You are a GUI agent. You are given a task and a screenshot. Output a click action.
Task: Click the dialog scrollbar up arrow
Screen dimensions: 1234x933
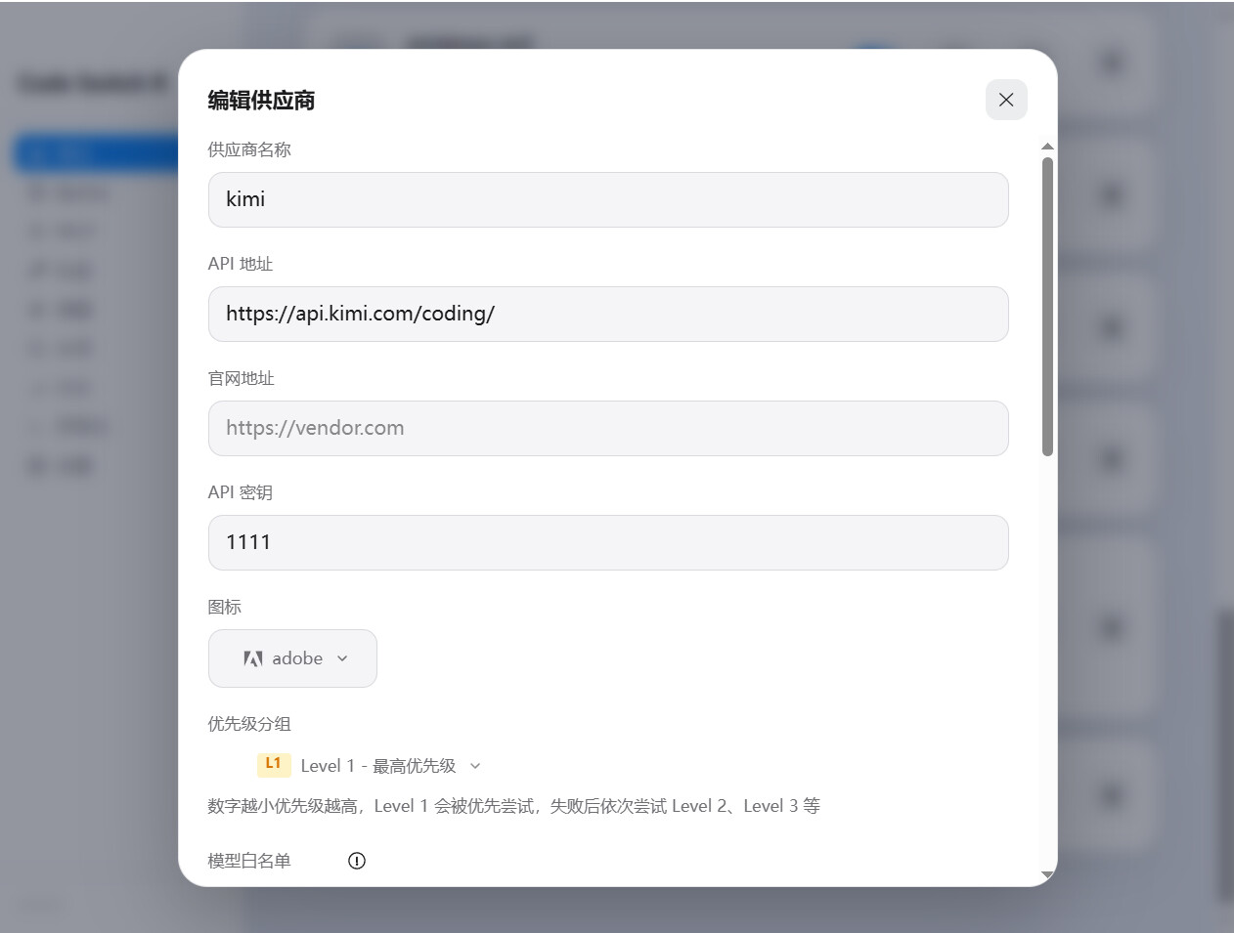tap(1047, 147)
